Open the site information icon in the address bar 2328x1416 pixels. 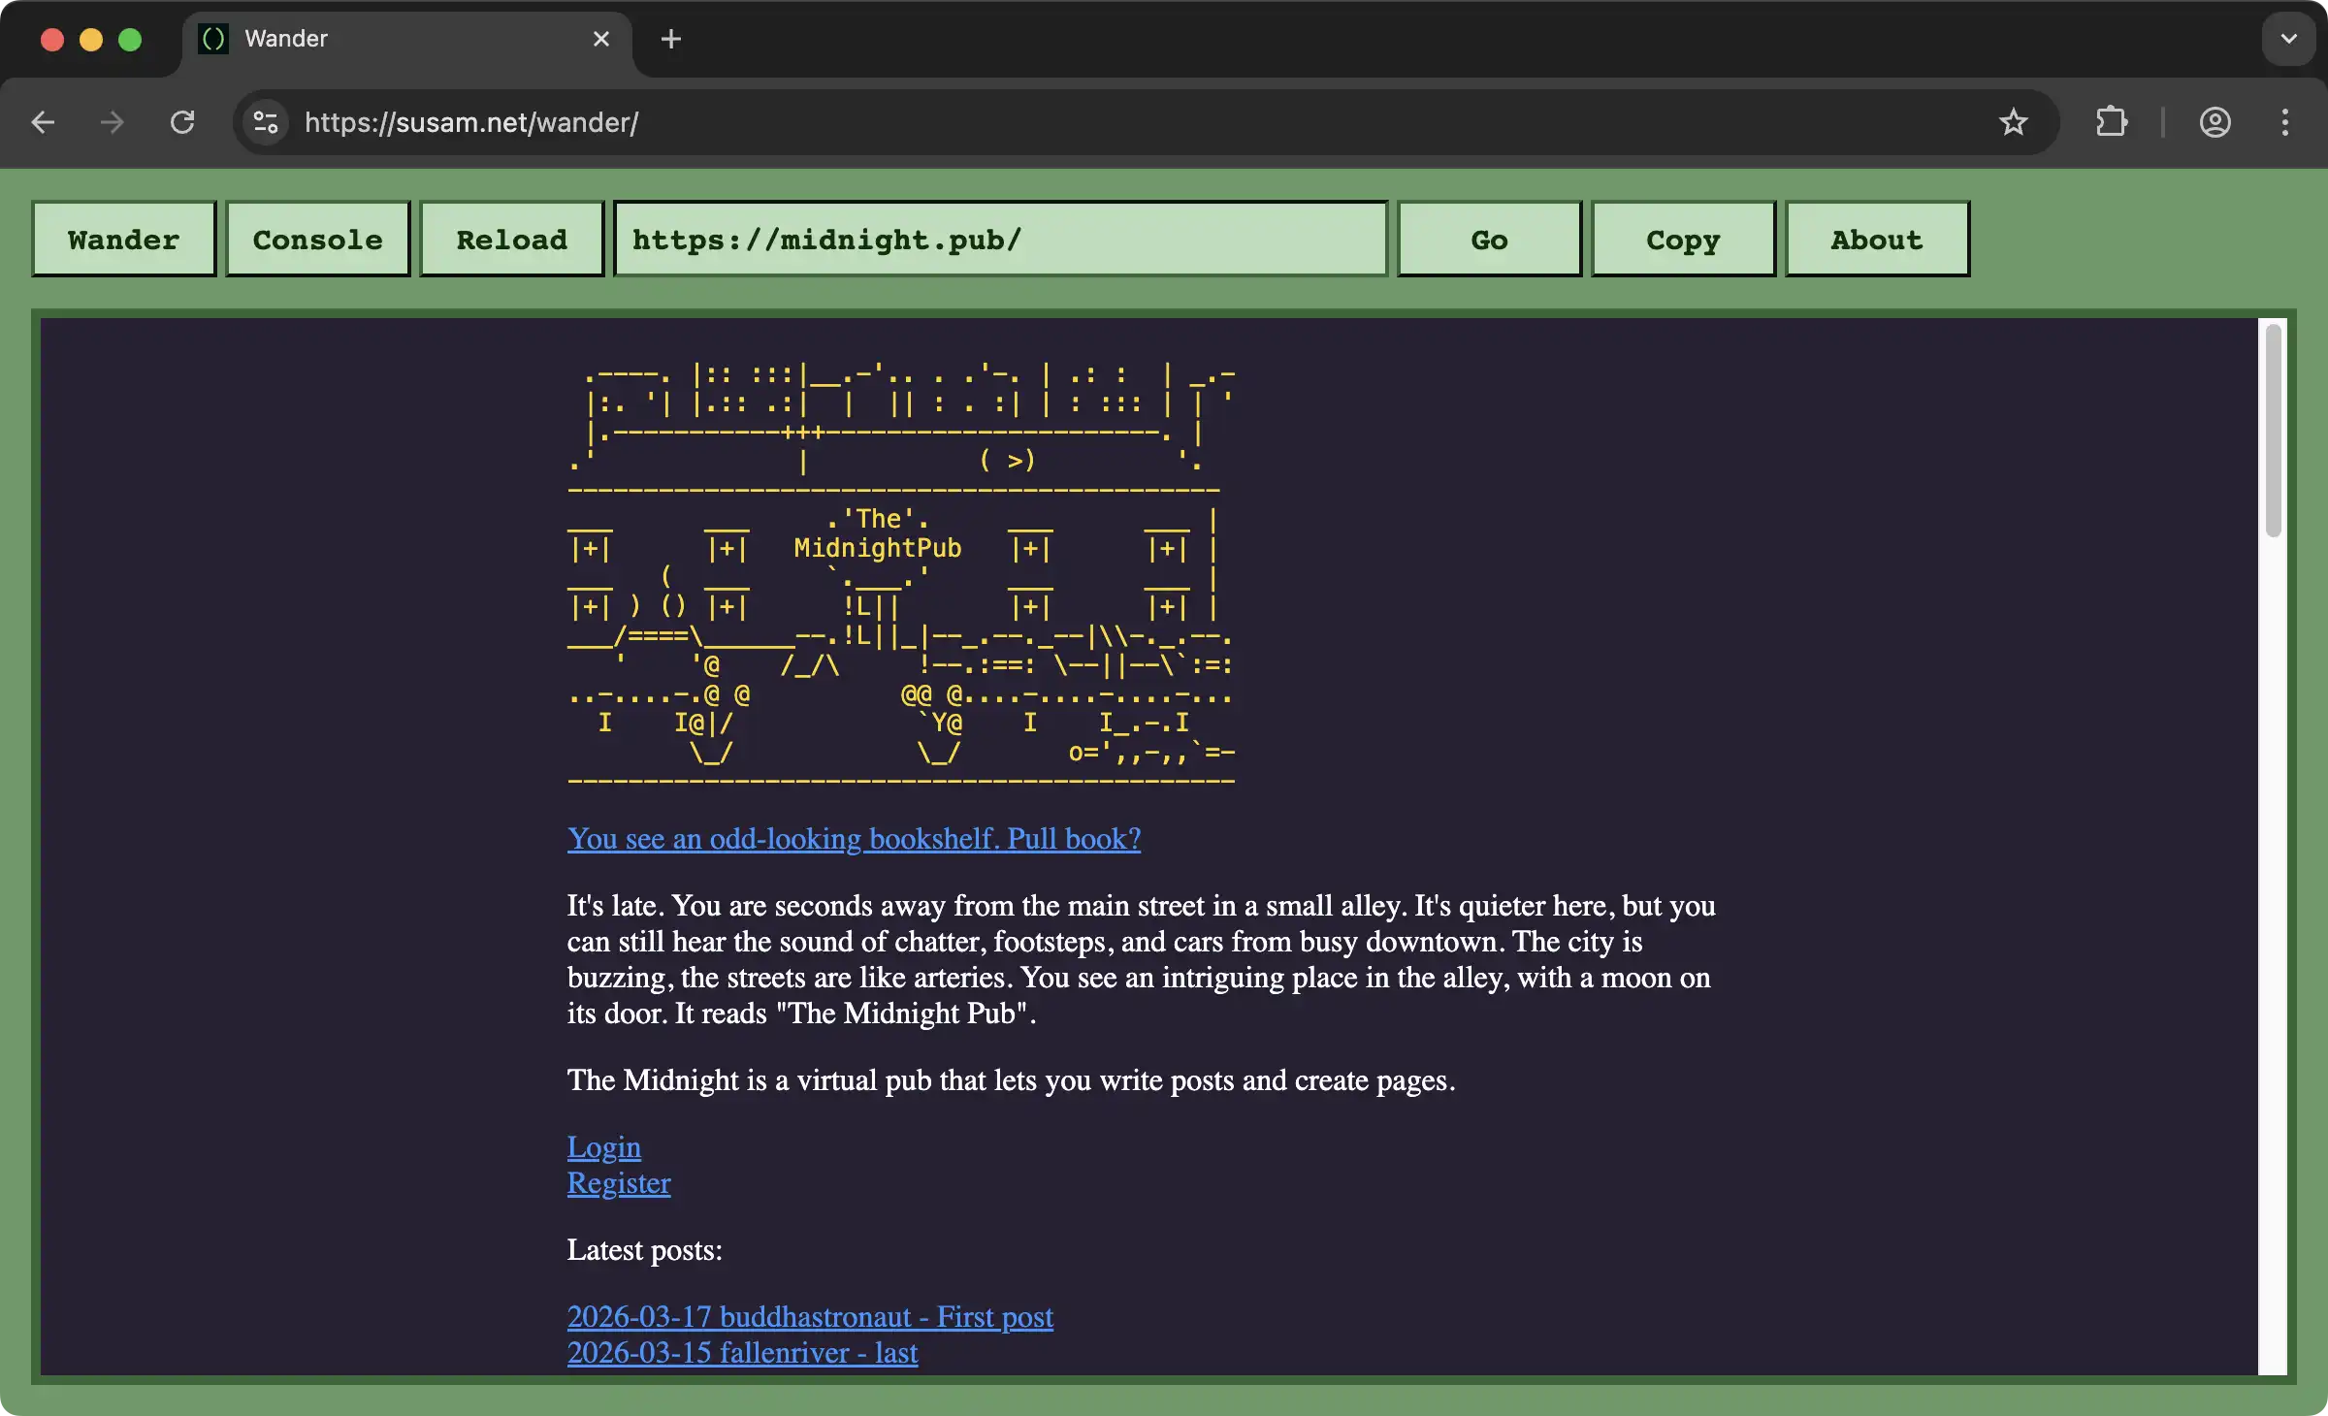pyautogui.click(x=266, y=122)
